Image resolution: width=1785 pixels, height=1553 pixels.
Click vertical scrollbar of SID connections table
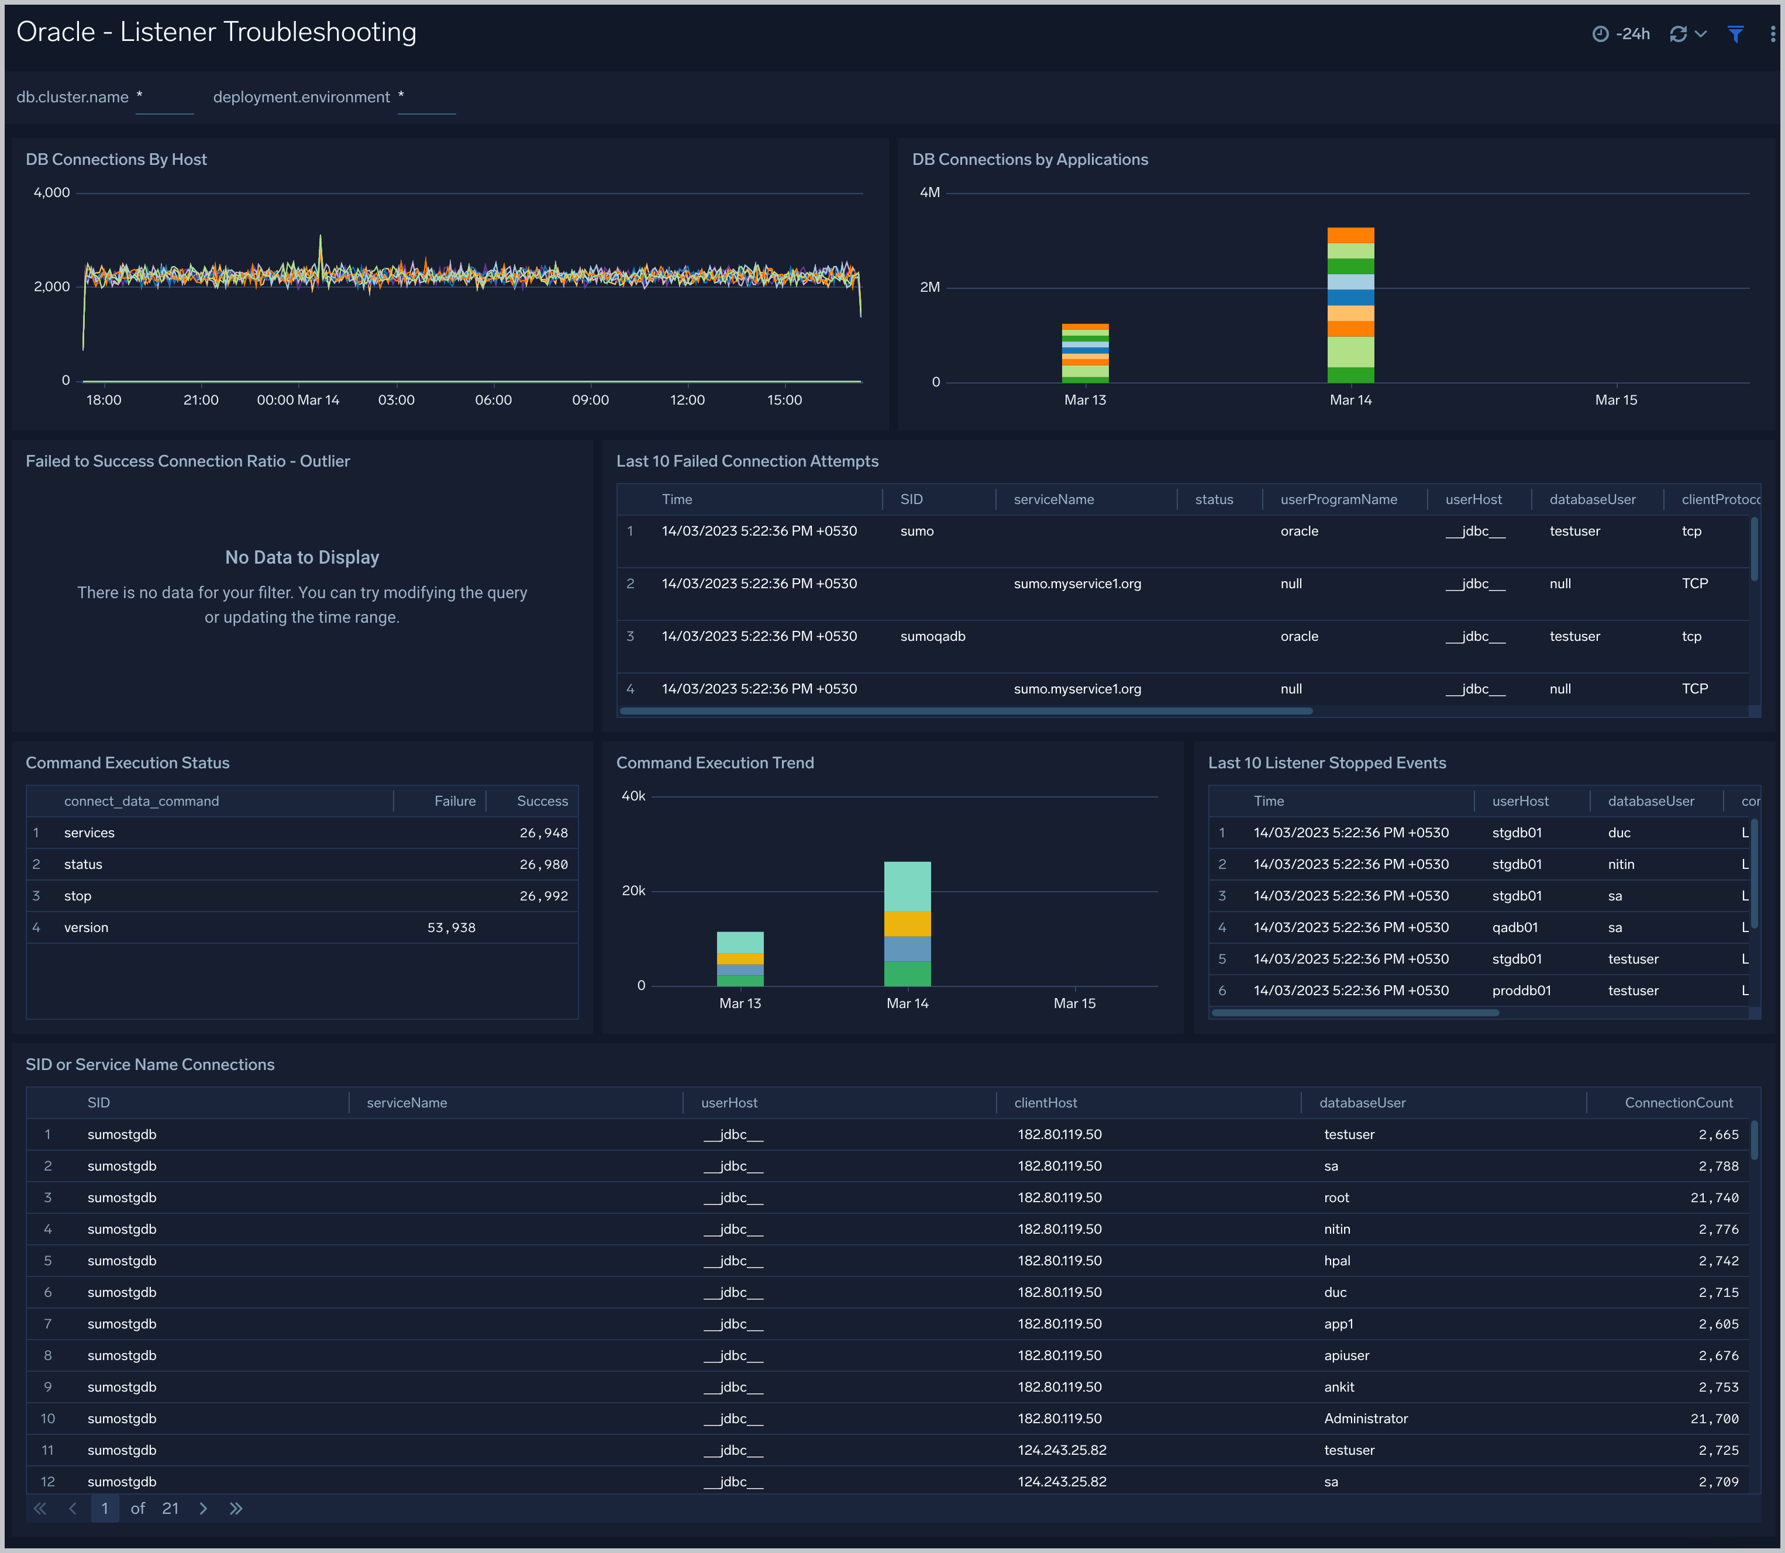pyautogui.click(x=1755, y=1140)
